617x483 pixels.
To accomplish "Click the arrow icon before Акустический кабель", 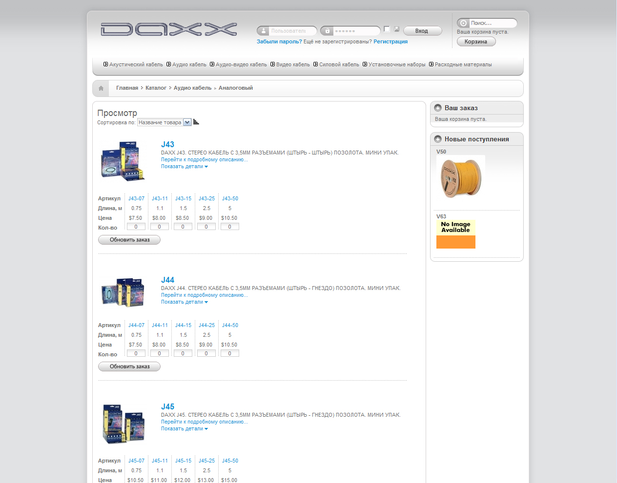I will coord(105,64).
